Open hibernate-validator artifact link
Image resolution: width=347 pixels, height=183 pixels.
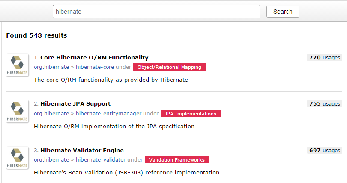click(x=101, y=159)
